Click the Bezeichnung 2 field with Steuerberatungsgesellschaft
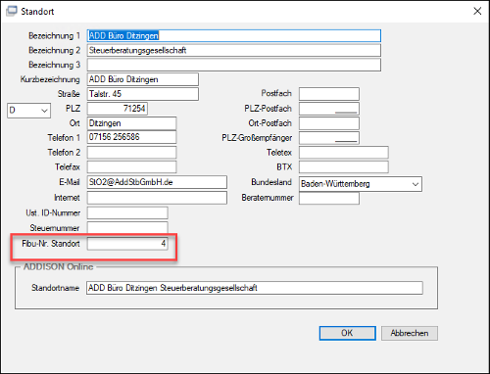The width and height of the screenshot is (490, 374). click(234, 50)
